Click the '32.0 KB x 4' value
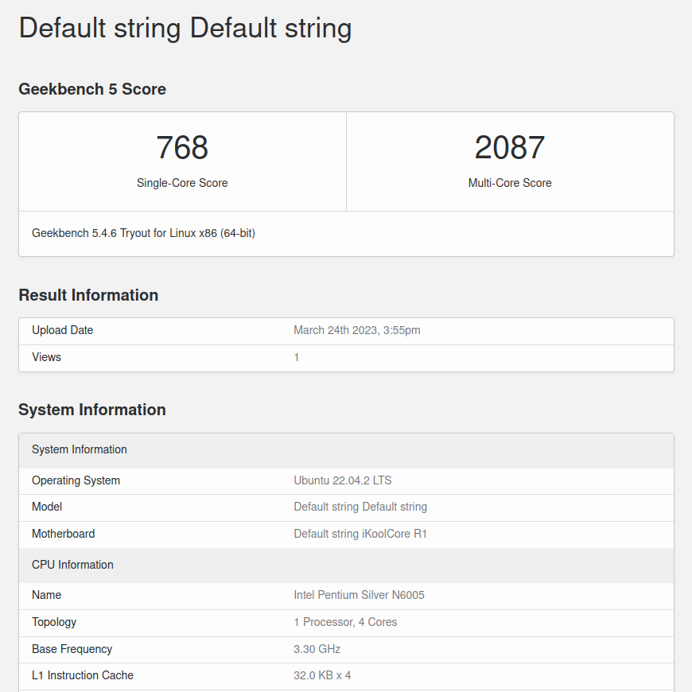692x692 pixels. pyautogui.click(x=322, y=675)
